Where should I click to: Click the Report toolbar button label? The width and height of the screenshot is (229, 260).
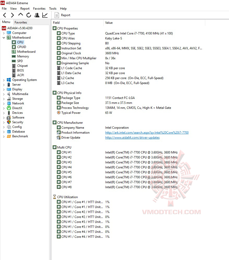(x=66, y=15)
